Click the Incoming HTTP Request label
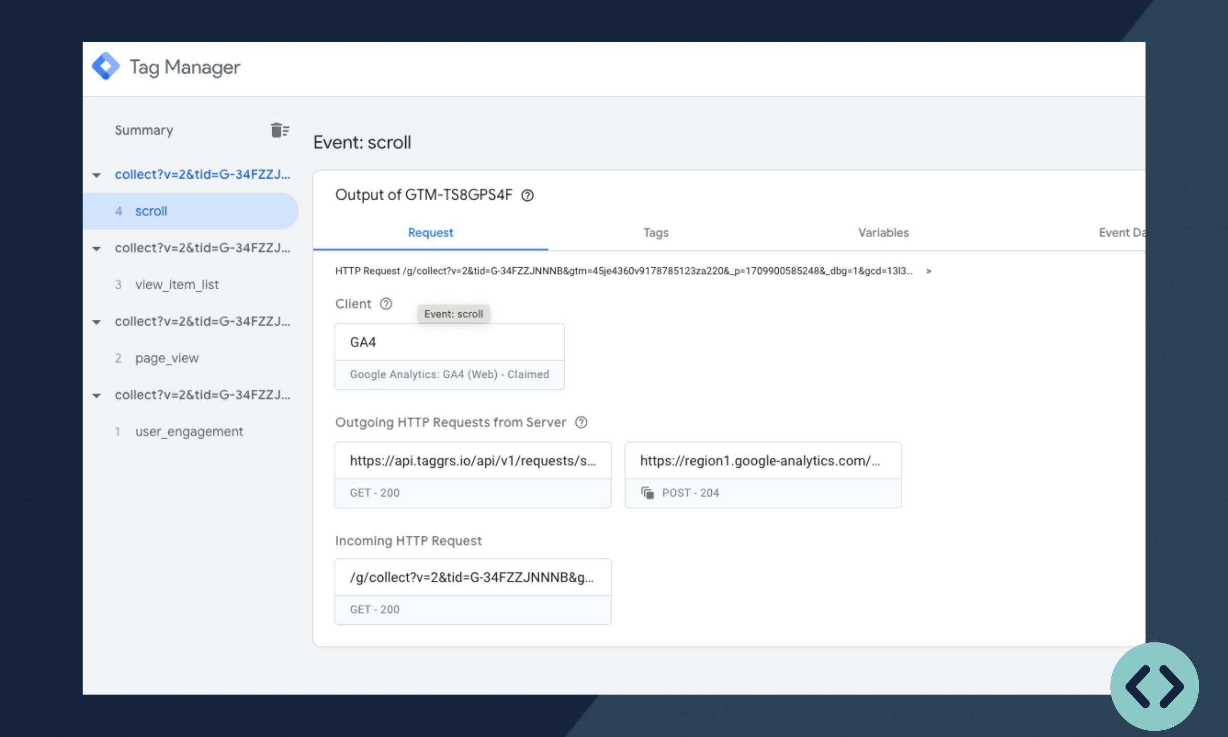Viewport: 1228px width, 737px height. tap(408, 541)
